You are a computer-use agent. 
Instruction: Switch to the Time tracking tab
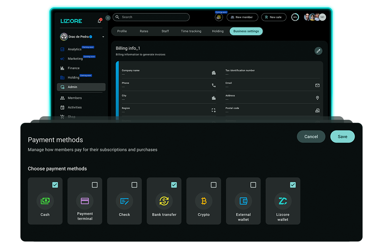coord(191,31)
